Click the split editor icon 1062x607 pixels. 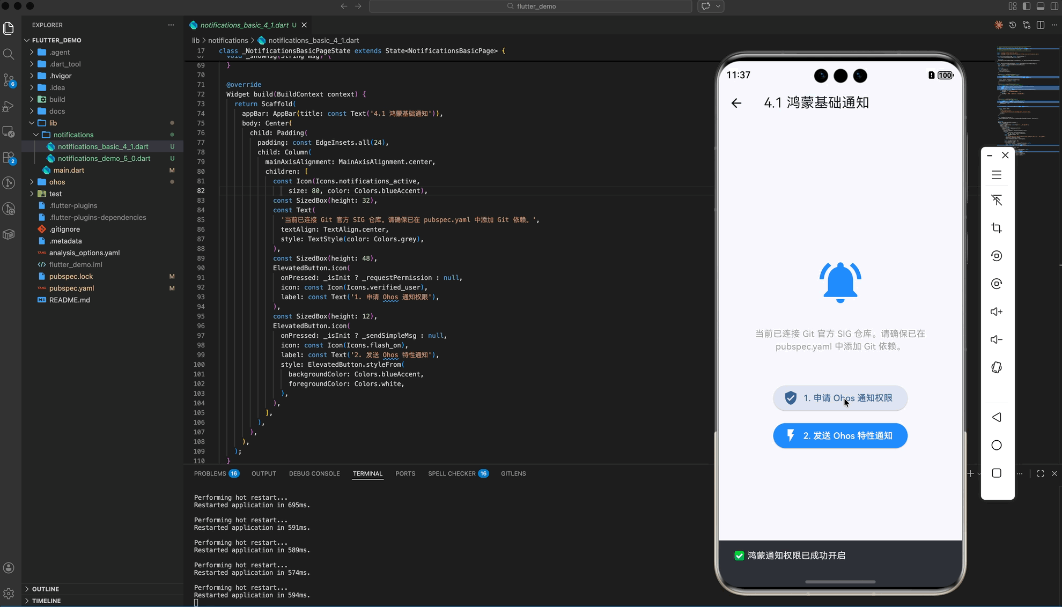click(1041, 25)
